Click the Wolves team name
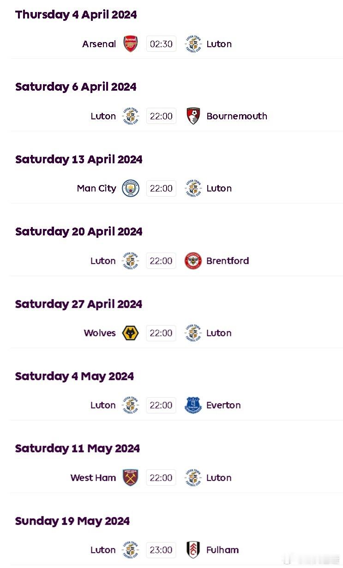Screen dimensions: 343x568 coord(100,333)
